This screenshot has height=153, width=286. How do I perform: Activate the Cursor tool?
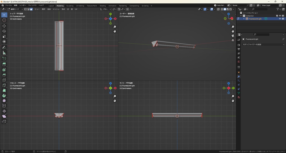pyautogui.click(x=4, y=20)
